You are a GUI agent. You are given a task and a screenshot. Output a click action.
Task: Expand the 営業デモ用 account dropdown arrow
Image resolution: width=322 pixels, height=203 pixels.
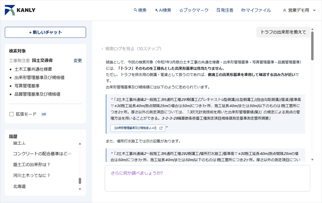314,10
